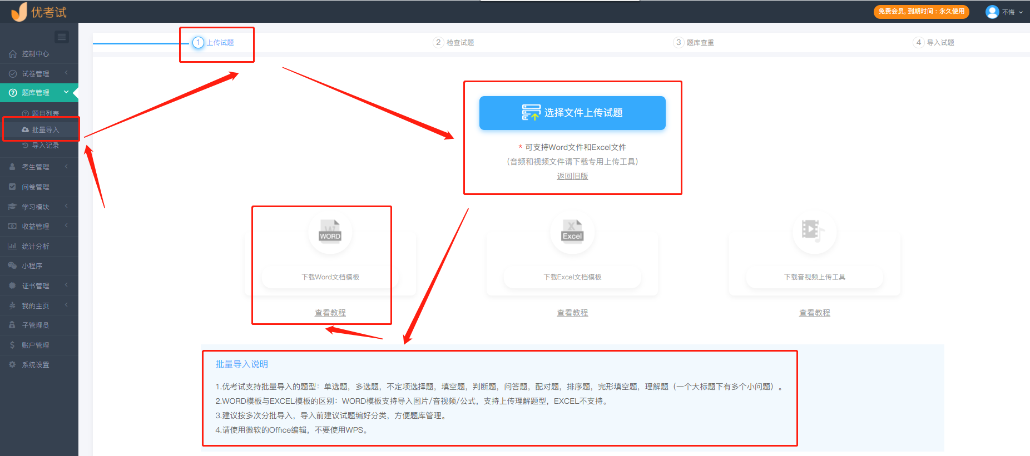This screenshot has width=1030, height=456.
Task: Click the audio-video file icon
Action: point(814,230)
